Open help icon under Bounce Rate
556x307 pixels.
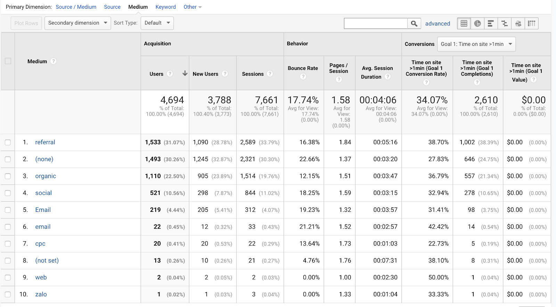pos(303,76)
